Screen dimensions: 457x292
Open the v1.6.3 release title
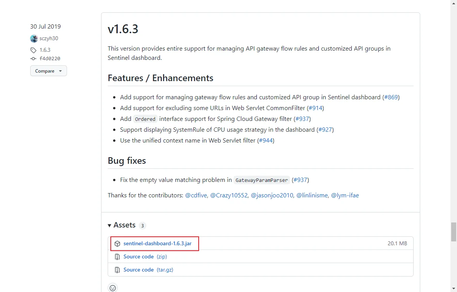[x=123, y=29]
